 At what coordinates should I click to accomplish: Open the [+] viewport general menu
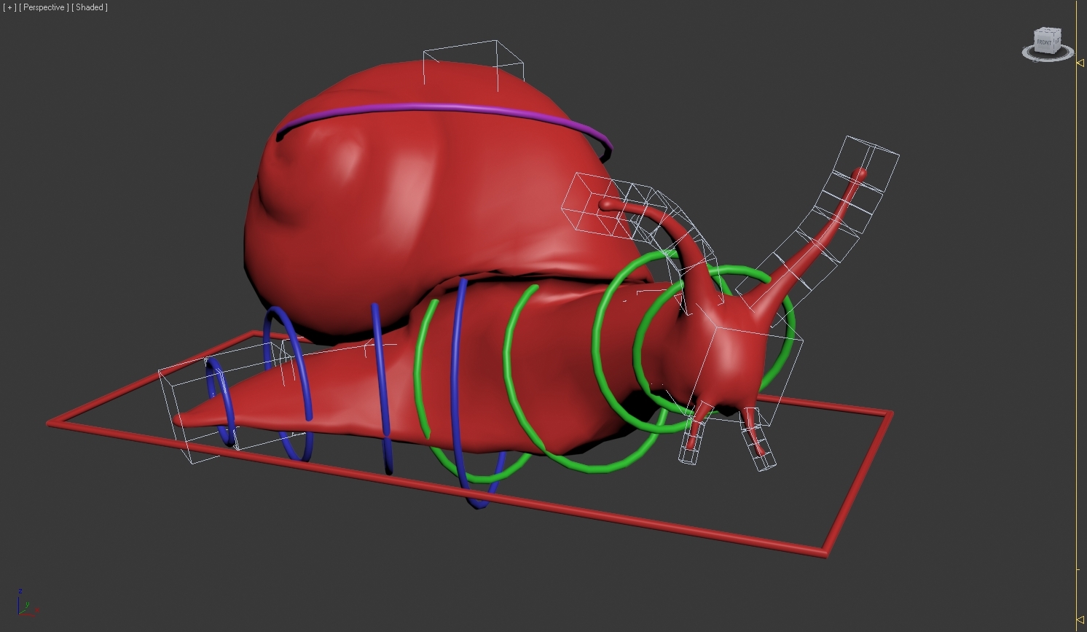tap(10, 7)
